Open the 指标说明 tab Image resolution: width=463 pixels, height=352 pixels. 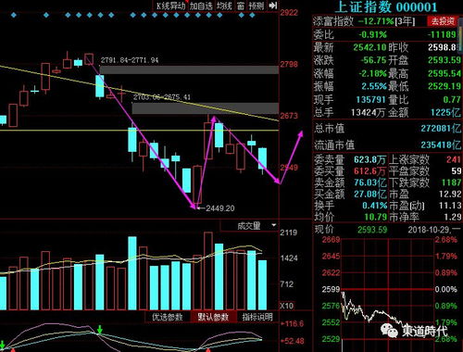[257, 317]
